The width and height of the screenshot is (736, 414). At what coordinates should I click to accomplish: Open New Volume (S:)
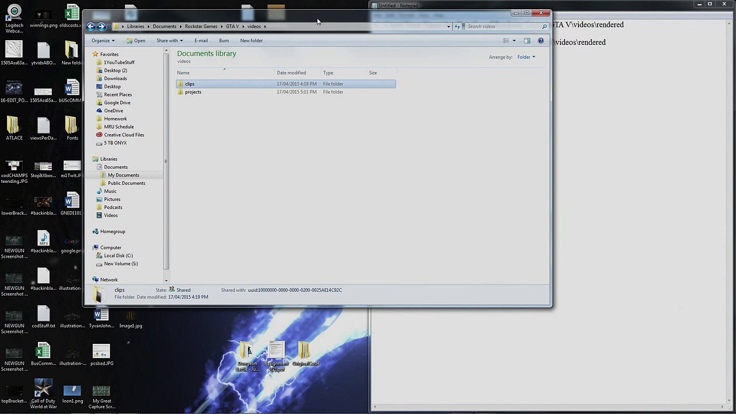pos(121,263)
